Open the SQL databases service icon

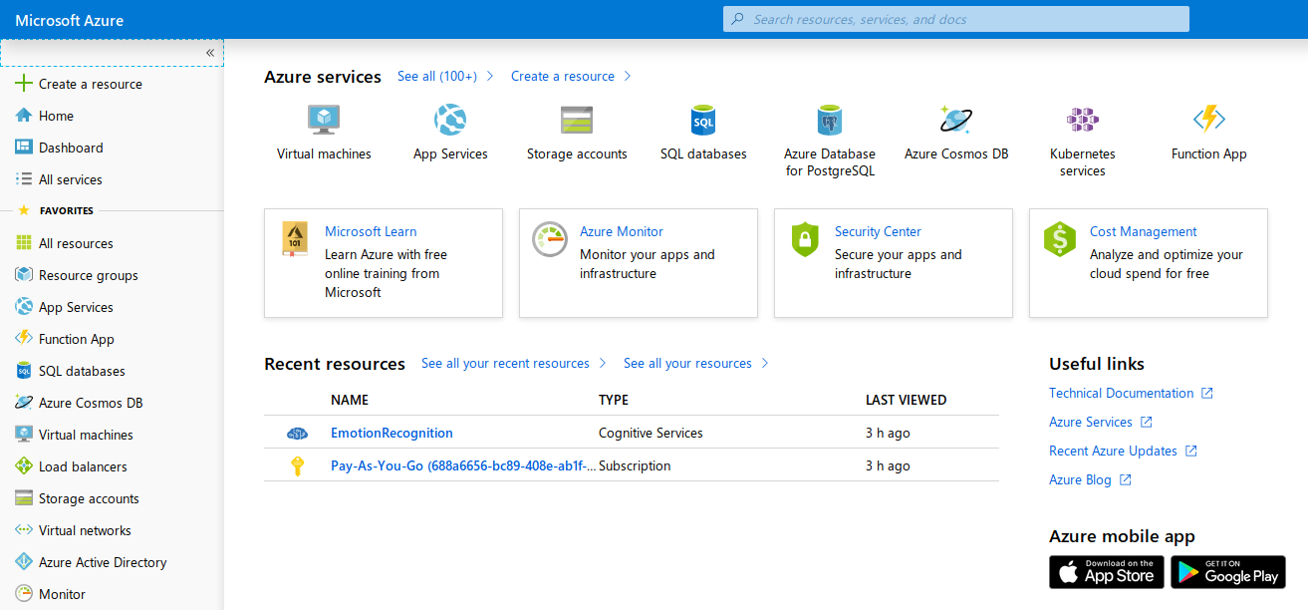click(703, 120)
